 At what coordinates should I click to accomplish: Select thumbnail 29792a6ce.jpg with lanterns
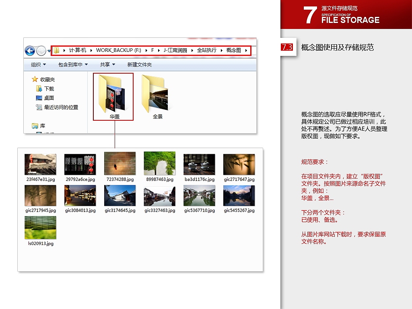pos(80,165)
